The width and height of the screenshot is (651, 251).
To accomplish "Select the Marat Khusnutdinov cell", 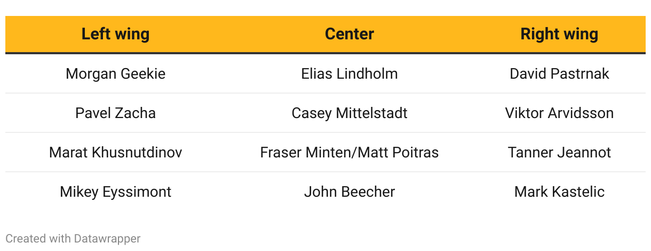I will (115, 152).
